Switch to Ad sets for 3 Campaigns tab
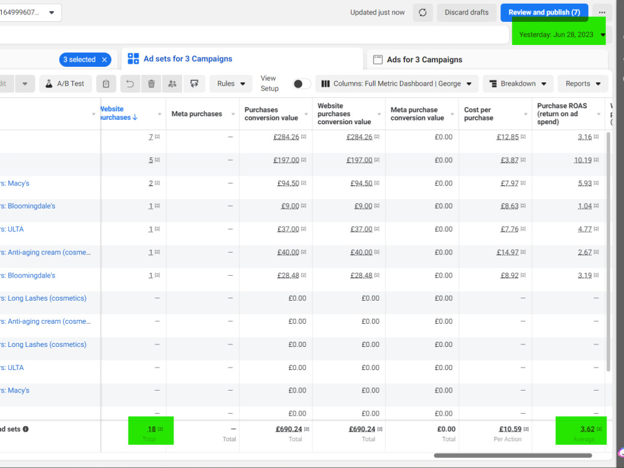The height and width of the screenshot is (468, 624). 242,59
